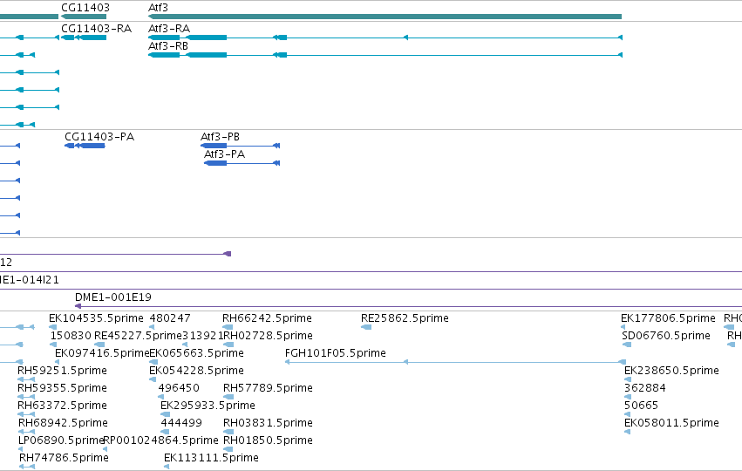Screen dimensions: 742x471
Task: Click the EK097416.5prime EST label
Action: (x=102, y=353)
